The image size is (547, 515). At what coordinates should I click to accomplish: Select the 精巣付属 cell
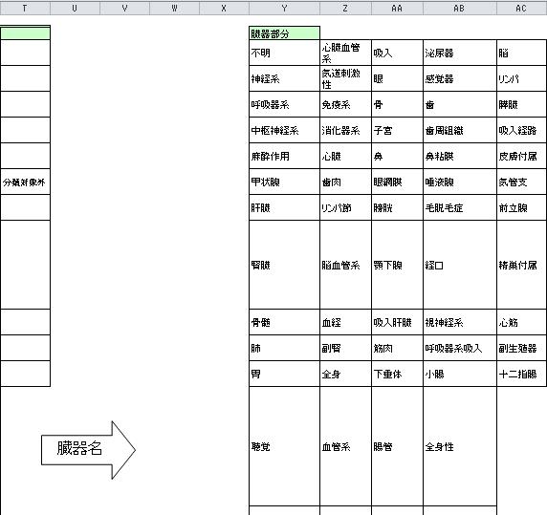522,265
